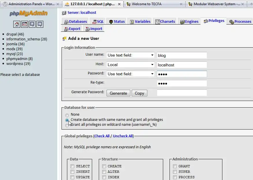Screen dimensions: 253x180
Task: Click the Server localhost icon
Action: pyautogui.click(x=64, y=13)
